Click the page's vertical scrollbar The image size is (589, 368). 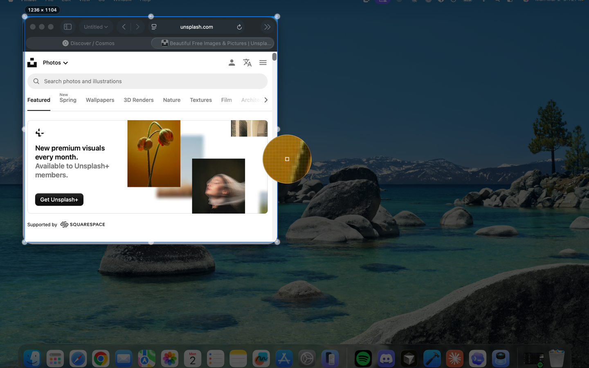(x=274, y=57)
